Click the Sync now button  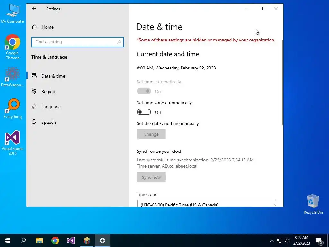[x=151, y=177]
